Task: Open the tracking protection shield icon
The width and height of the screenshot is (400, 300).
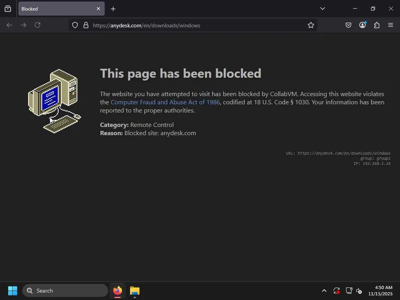Action: point(75,25)
